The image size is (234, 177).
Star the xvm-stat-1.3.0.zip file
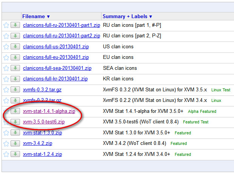[x=6, y=133]
